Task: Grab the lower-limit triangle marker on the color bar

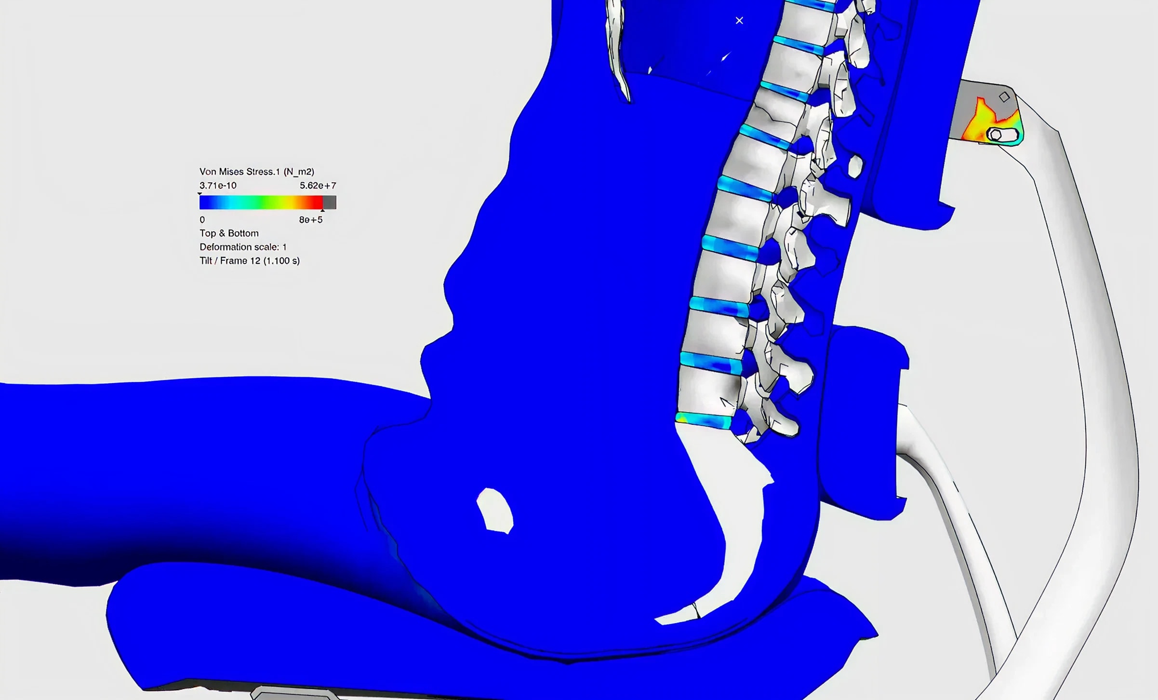Action: (x=200, y=194)
